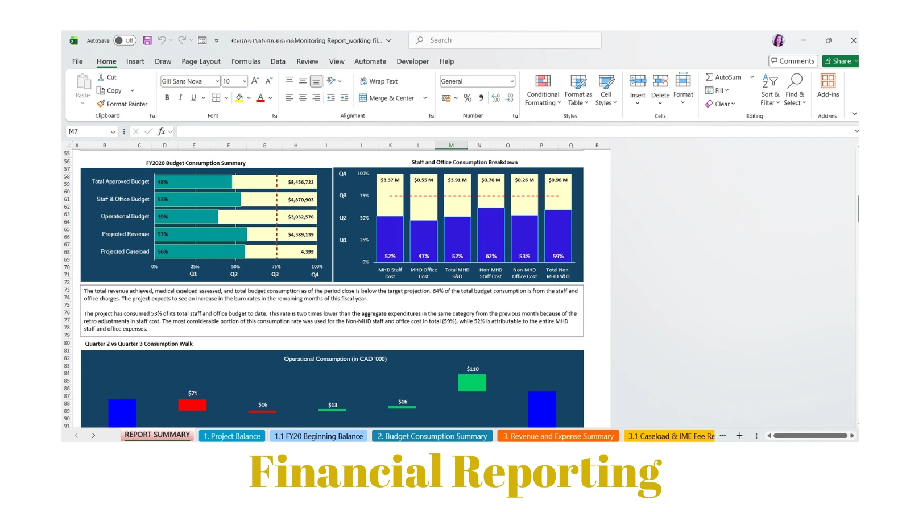This screenshot has height=512, width=910.
Task: Open the font size dropdown
Action: tap(245, 81)
